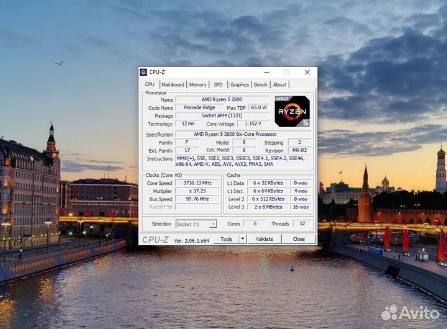Viewport: 447px width, 329px height.
Task: Expand the Tools button dropdown arrow
Action: pyautogui.click(x=243, y=239)
